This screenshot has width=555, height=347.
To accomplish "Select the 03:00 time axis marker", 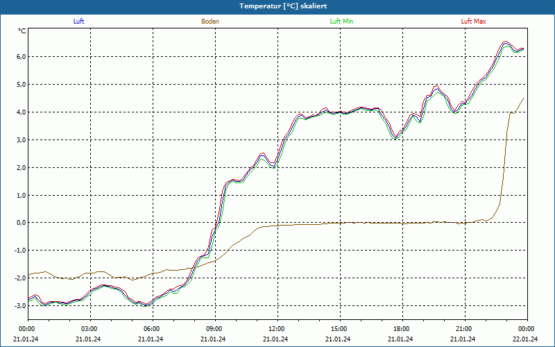I will click(x=89, y=329).
